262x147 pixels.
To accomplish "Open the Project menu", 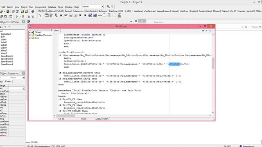I will [x=24, y=7].
